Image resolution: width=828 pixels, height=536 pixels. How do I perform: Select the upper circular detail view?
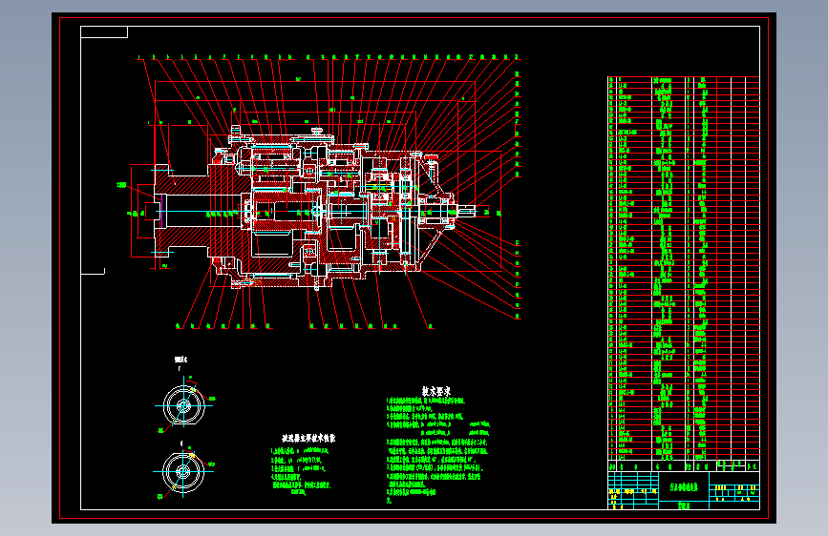[183, 405]
